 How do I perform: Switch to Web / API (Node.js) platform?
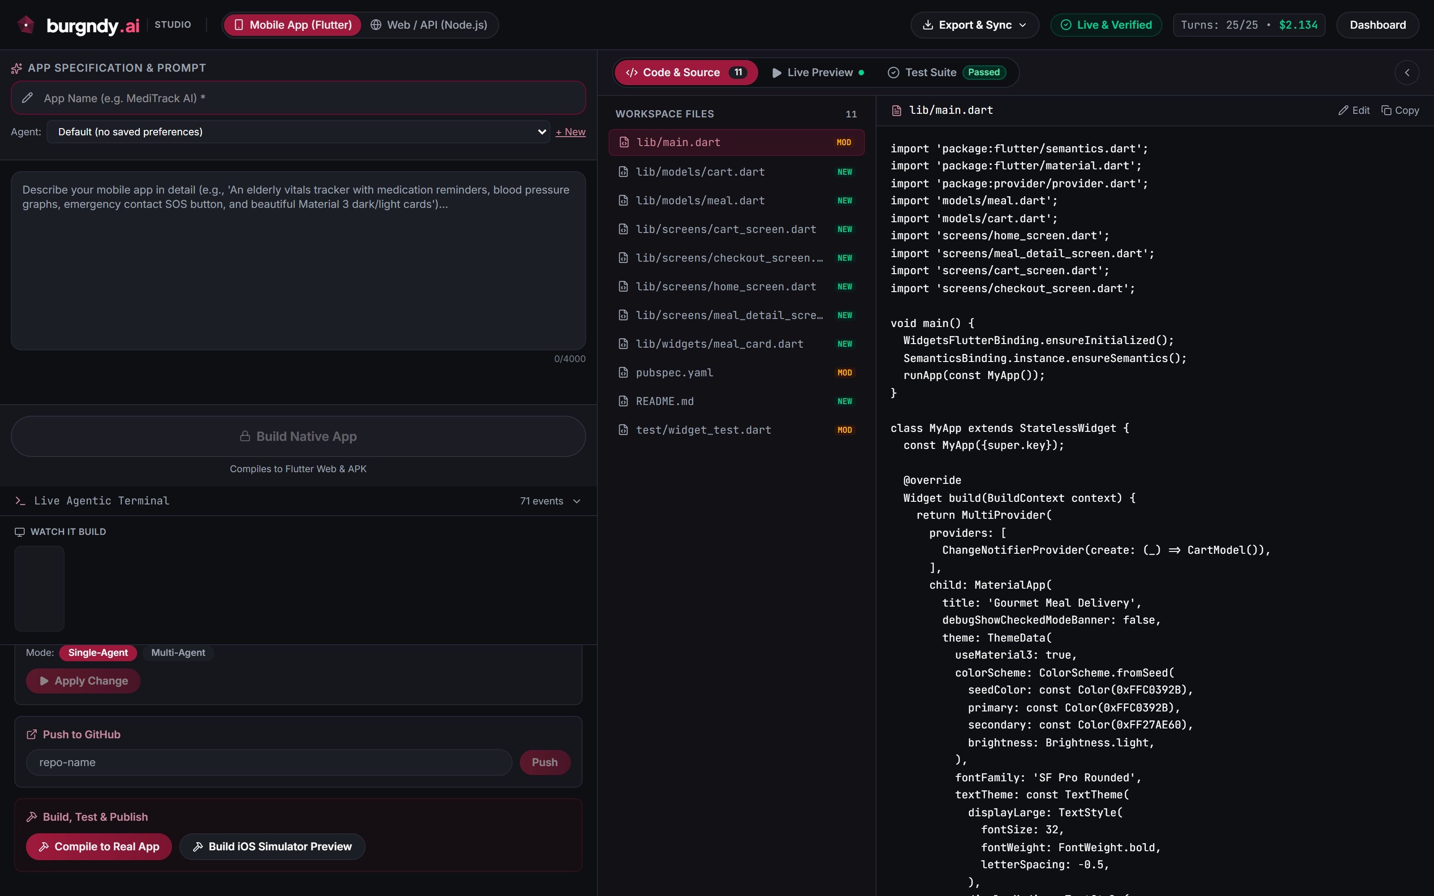[x=429, y=25]
